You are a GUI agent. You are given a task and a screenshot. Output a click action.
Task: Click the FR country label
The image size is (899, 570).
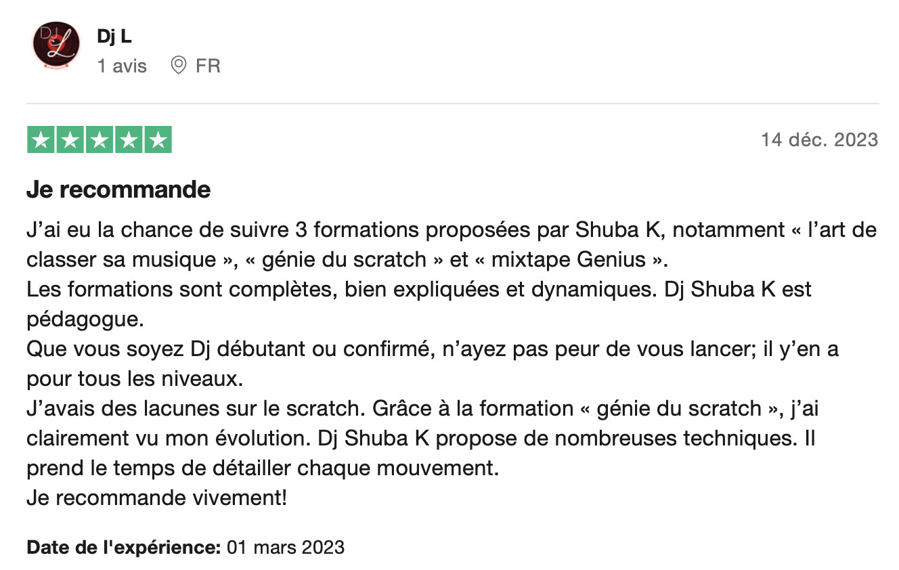208,66
